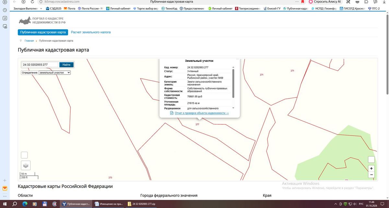The height and width of the screenshot is (208, 389).
Task: Open the Енисей-ГУ bookmark
Action: pos(272,8)
